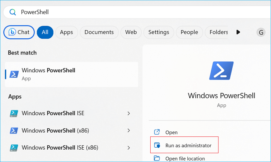Open the Windows PowerShell best match
This screenshot has height=162, width=271.
[71, 74]
